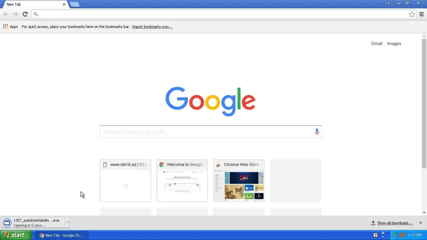Click the vertical scrollbar thumb
The height and width of the screenshot is (240, 427).
(424, 103)
